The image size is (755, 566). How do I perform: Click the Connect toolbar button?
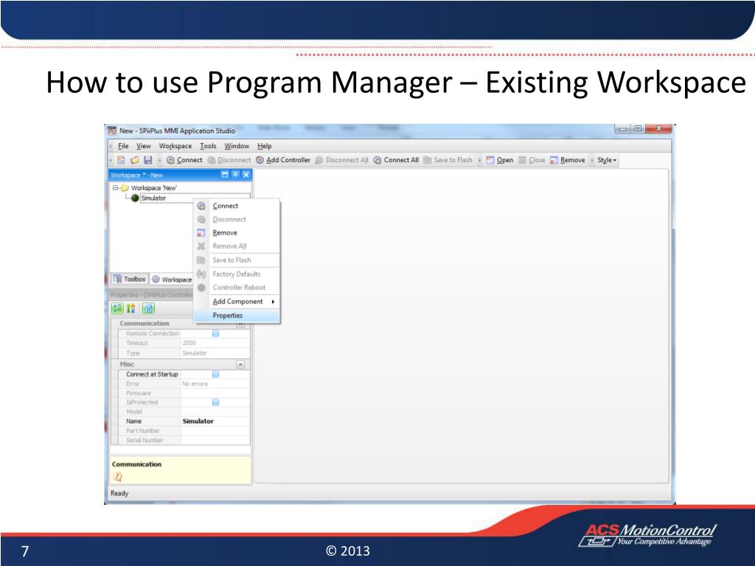(x=184, y=160)
